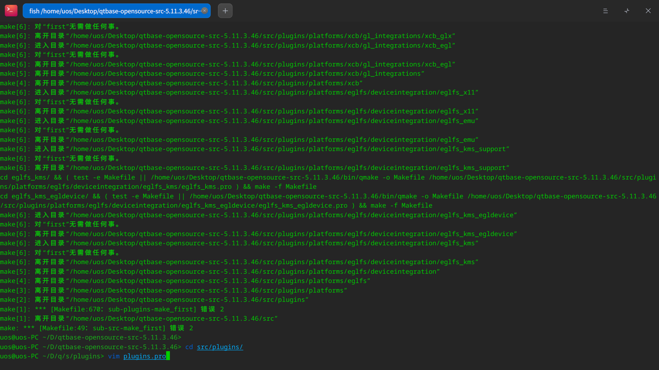Click the terminal application icon in title bar
Image resolution: width=659 pixels, height=370 pixels.
point(11,11)
